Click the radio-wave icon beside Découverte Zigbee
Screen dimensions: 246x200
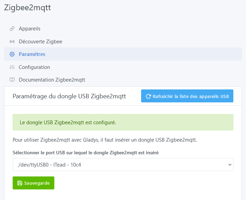point(12,42)
